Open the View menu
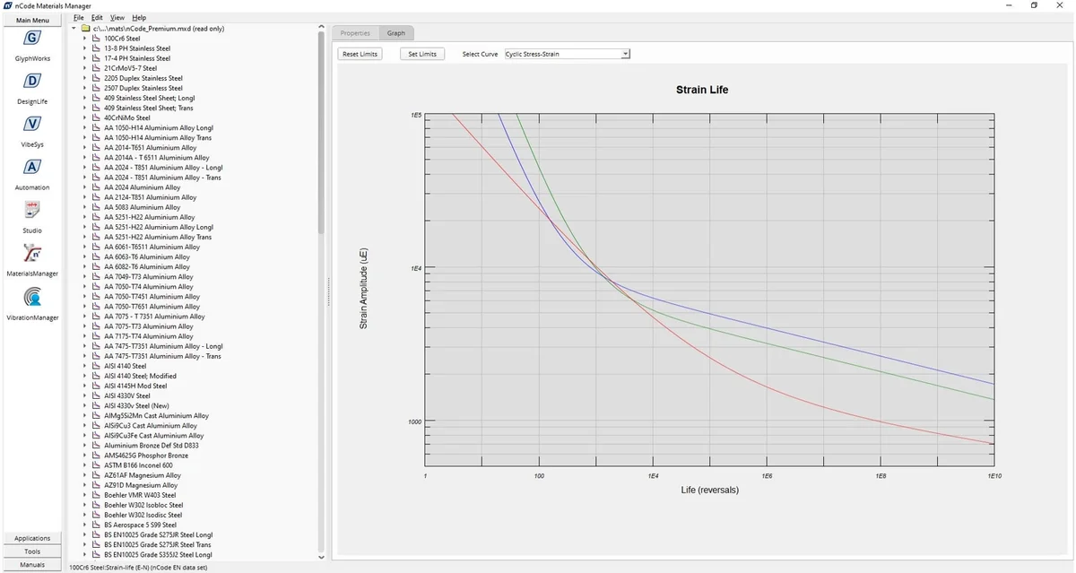The image size is (1076, 573). (x=117, y=18)
